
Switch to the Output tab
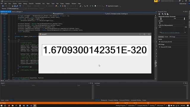[144, 100]
